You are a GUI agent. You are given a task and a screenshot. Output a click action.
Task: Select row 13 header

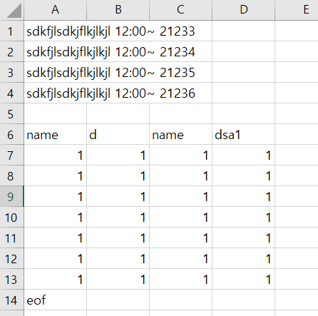[x=12, y=280]
